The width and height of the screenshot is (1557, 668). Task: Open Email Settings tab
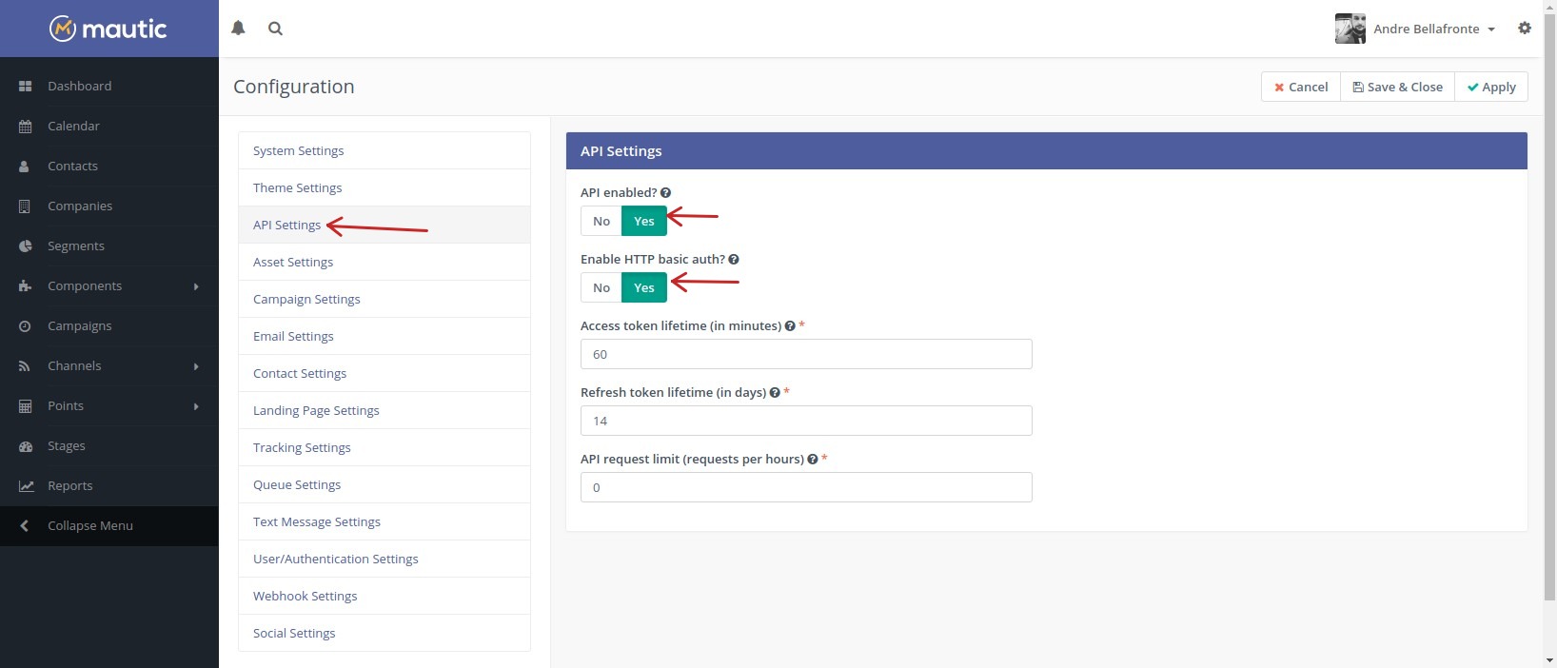(293, 336)
